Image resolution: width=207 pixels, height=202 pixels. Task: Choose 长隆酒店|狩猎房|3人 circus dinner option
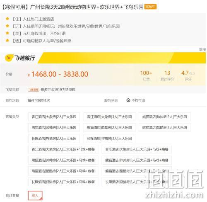coord(137,182)
